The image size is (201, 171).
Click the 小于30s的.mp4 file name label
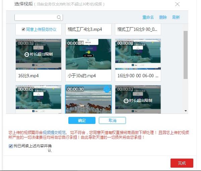(x=82, y=76)
